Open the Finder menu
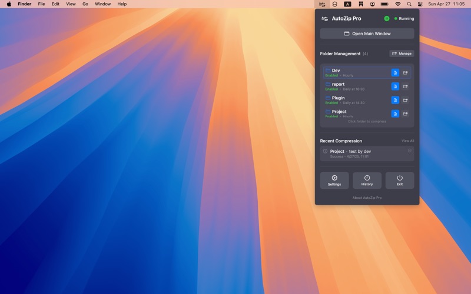The height and width of the screenshot is (294, 471). tap(24, 4)
